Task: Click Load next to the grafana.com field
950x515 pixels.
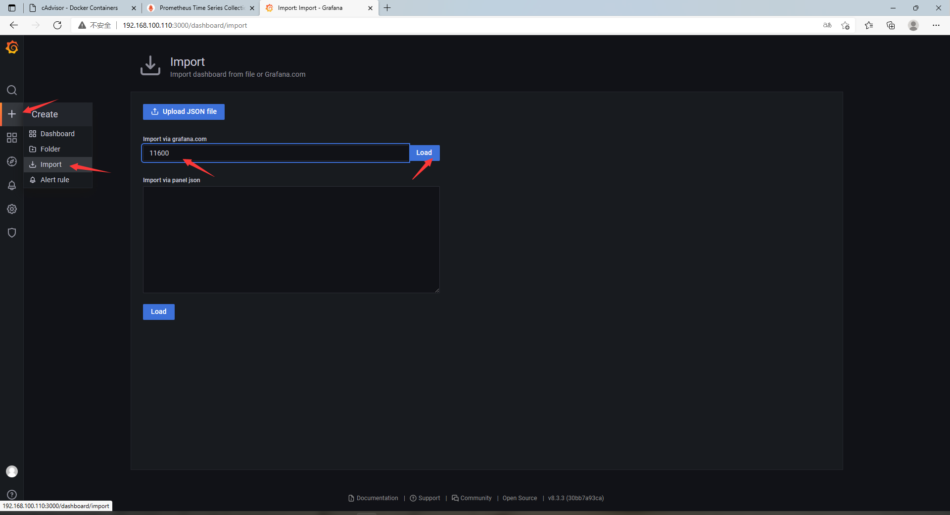Action: point(424,153)
